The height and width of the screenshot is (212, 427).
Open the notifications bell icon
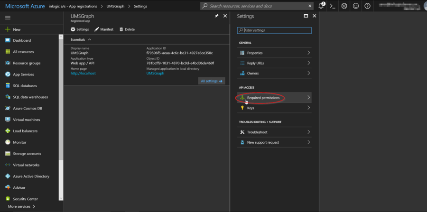(321, 6)
